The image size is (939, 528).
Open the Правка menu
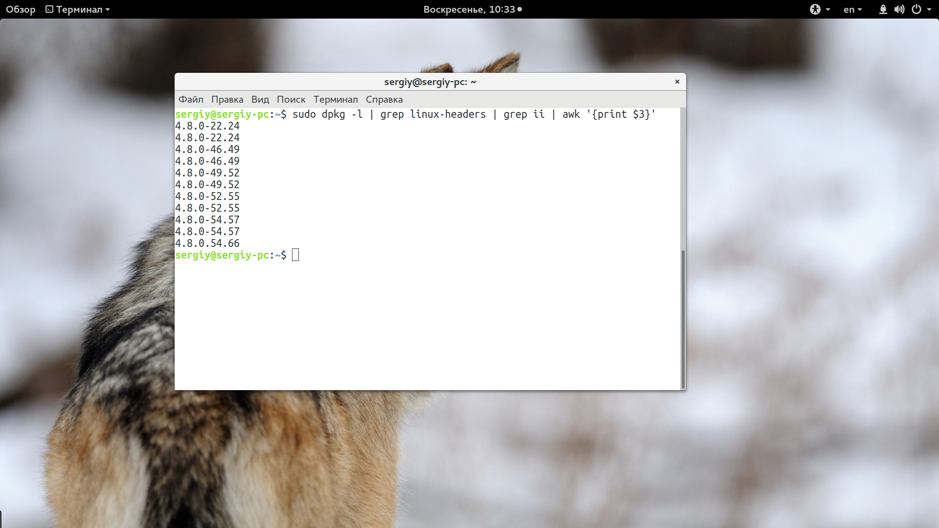227,99
